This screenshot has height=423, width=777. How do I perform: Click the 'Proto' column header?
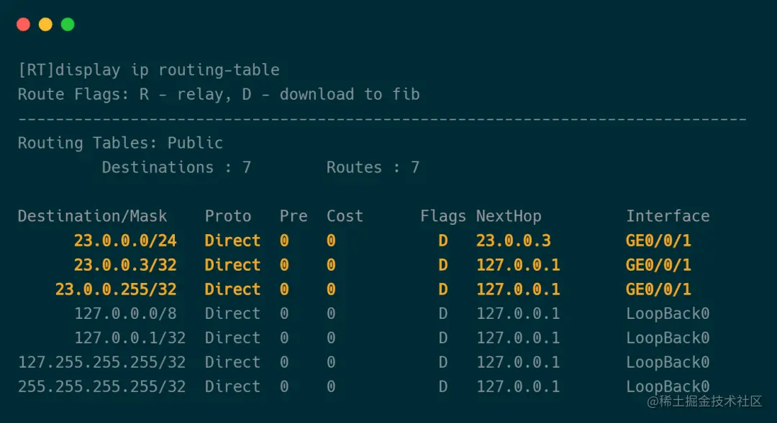(228, 216)
